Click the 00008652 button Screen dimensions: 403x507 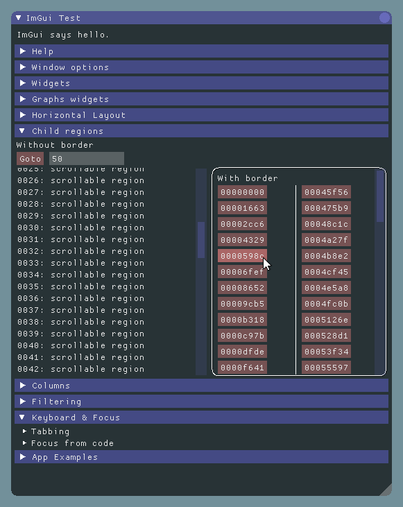pyautogui.click(x=242, y=288)
